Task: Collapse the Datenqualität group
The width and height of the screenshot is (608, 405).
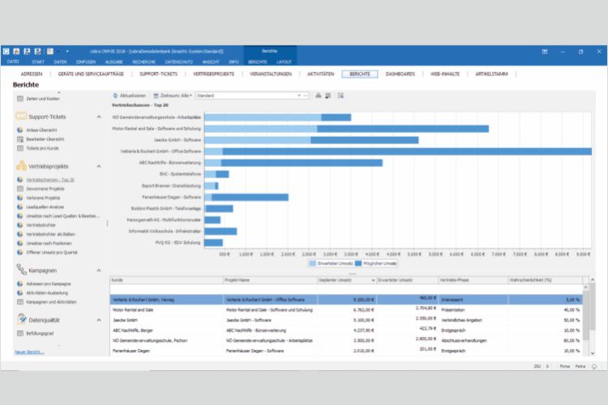Action: (99, 320)
